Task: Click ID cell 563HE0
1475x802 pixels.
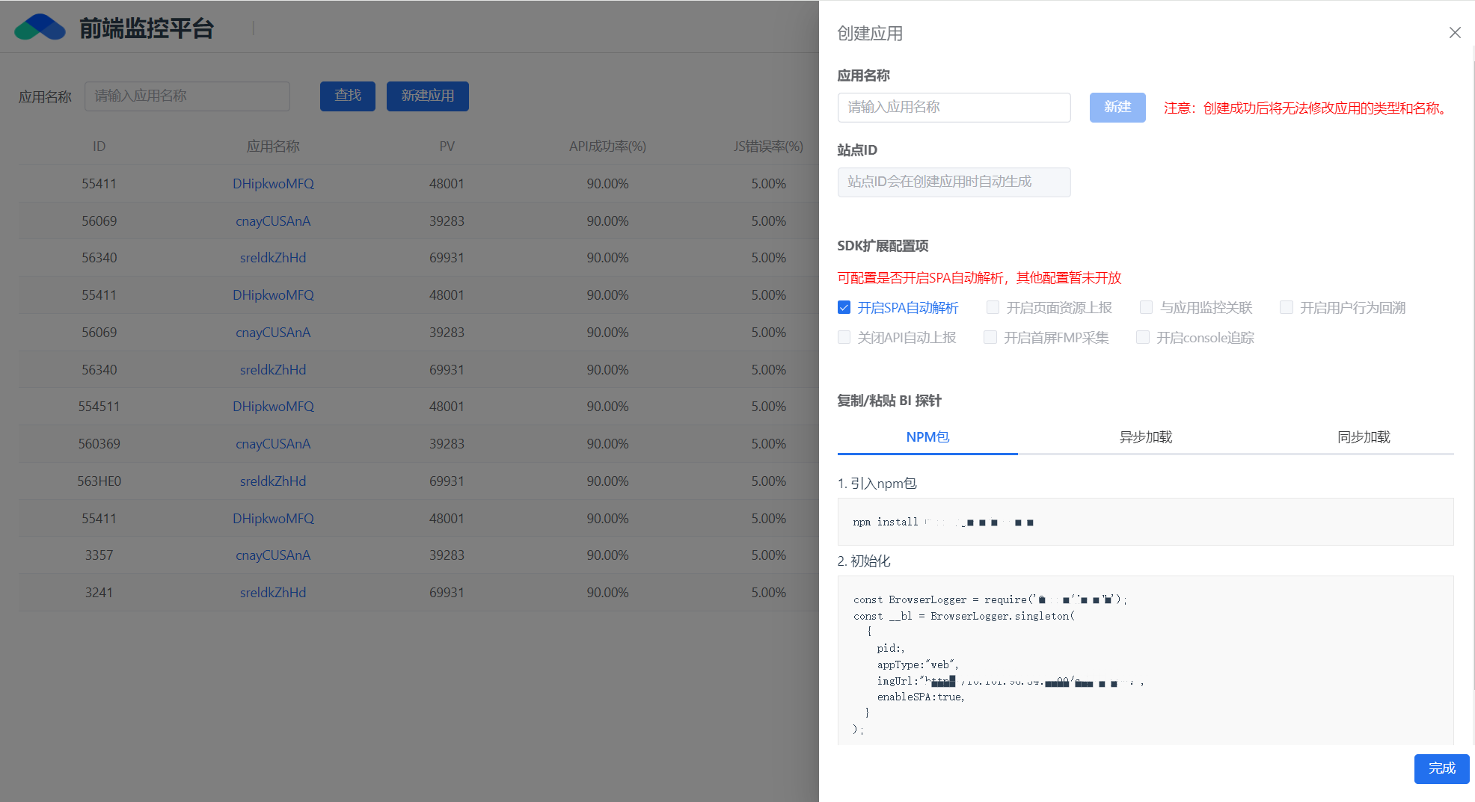Action: 99,481
